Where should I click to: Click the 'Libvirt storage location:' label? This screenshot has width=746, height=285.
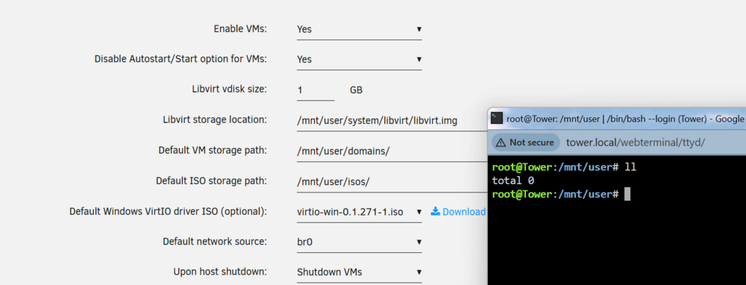(x=215, y=119)
